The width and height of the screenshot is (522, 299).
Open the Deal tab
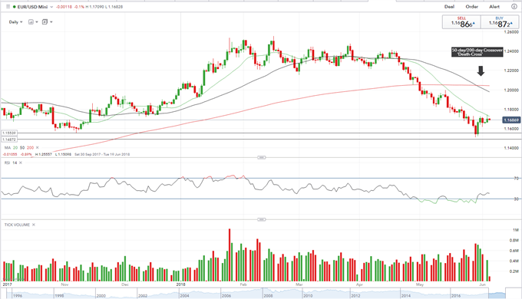(x=449, y=7)
